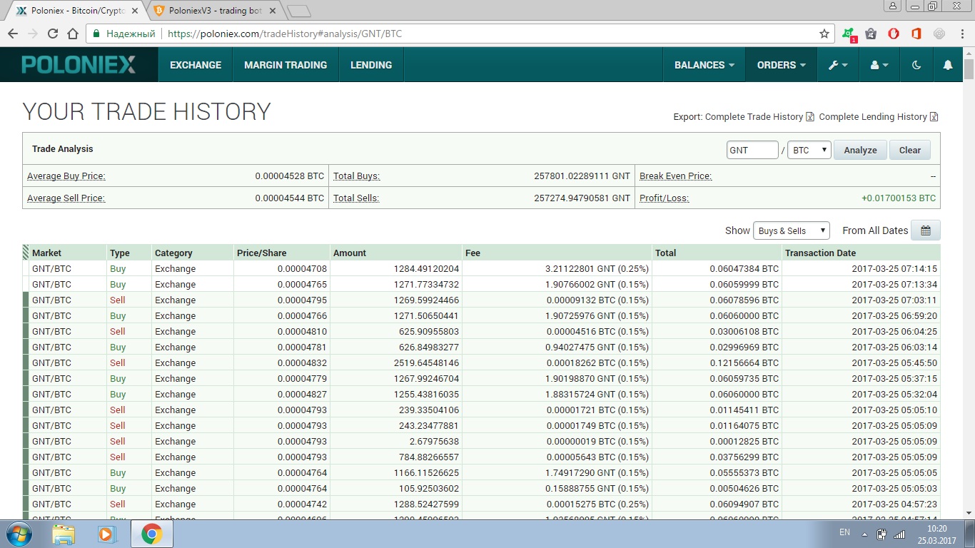The image size is (975, 548).
Task: Expand the Balances menu
Action: pos(704,65)
